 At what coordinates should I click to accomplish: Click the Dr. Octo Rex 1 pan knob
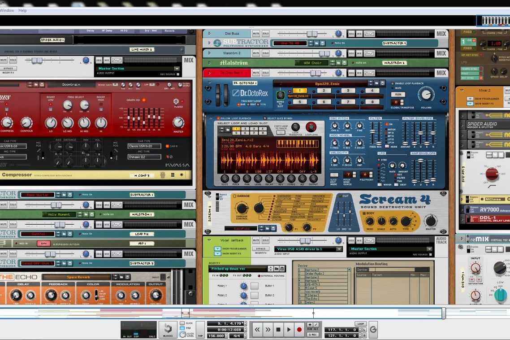pos(338,73)
